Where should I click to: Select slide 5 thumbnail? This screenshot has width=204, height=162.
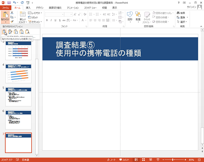(18, 97)
